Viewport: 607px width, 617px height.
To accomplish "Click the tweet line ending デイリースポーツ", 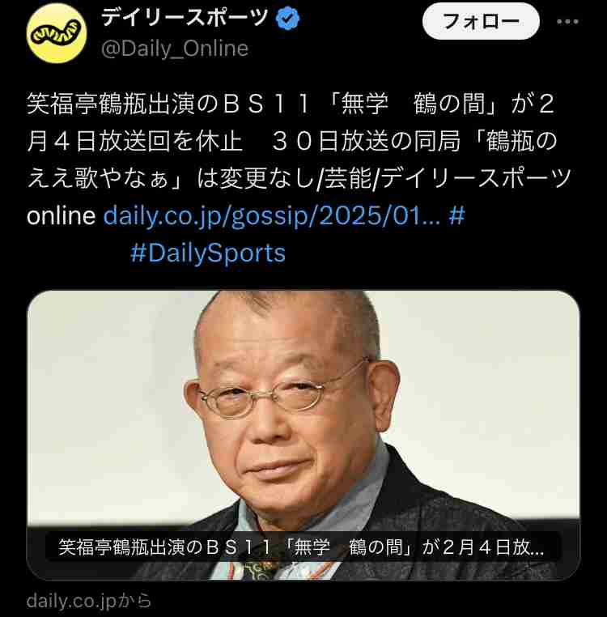I will pyautogui.click(x=299, y=178).
